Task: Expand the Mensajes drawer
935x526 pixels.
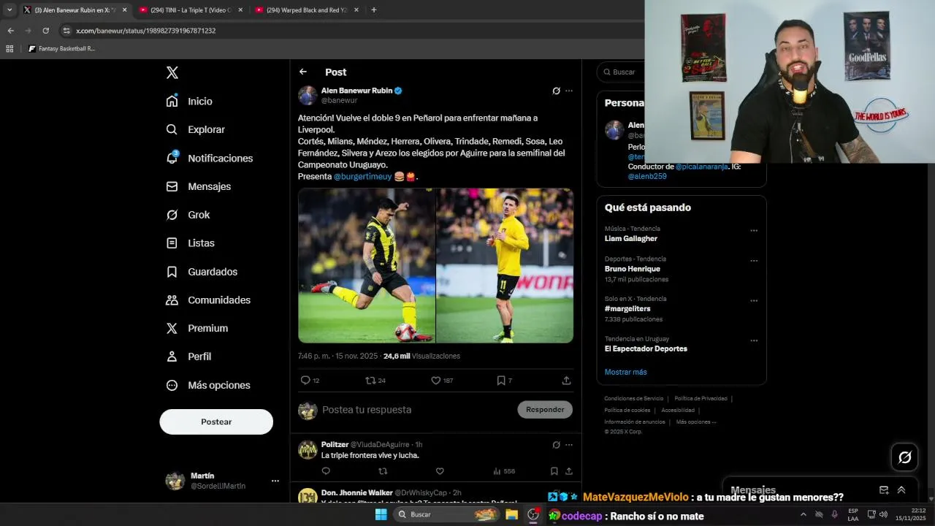Action: pos(901,490)
